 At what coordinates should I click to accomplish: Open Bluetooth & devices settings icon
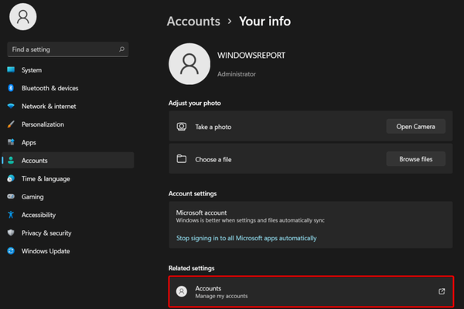(11, 88)
